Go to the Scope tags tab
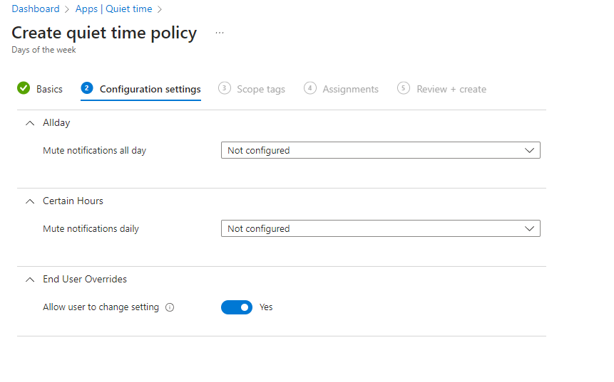Viewport: 614px width, 382px height. click(x=260, y=90)
